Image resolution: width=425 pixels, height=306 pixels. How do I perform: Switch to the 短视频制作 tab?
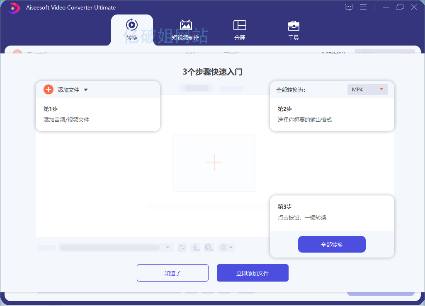[185, 30]
